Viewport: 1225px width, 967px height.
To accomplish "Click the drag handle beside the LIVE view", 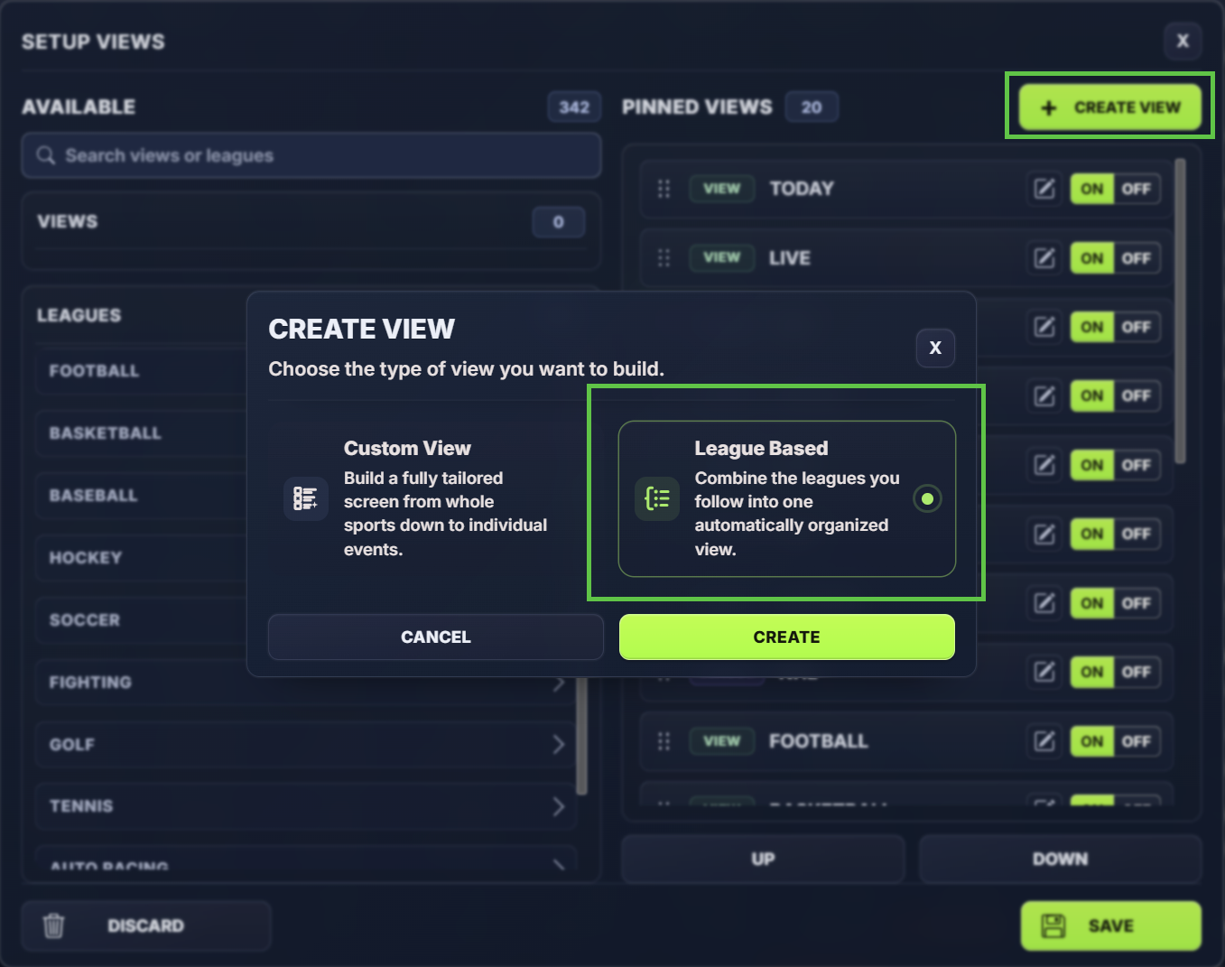I will (664, 258).
